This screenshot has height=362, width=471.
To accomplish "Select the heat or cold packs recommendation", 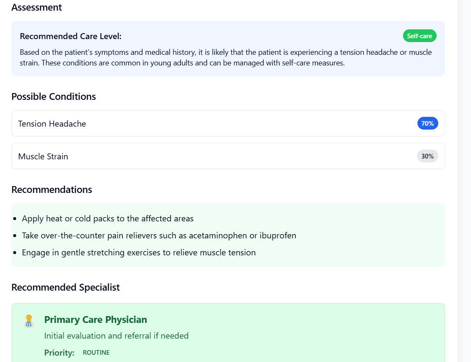I will point(108,218).
